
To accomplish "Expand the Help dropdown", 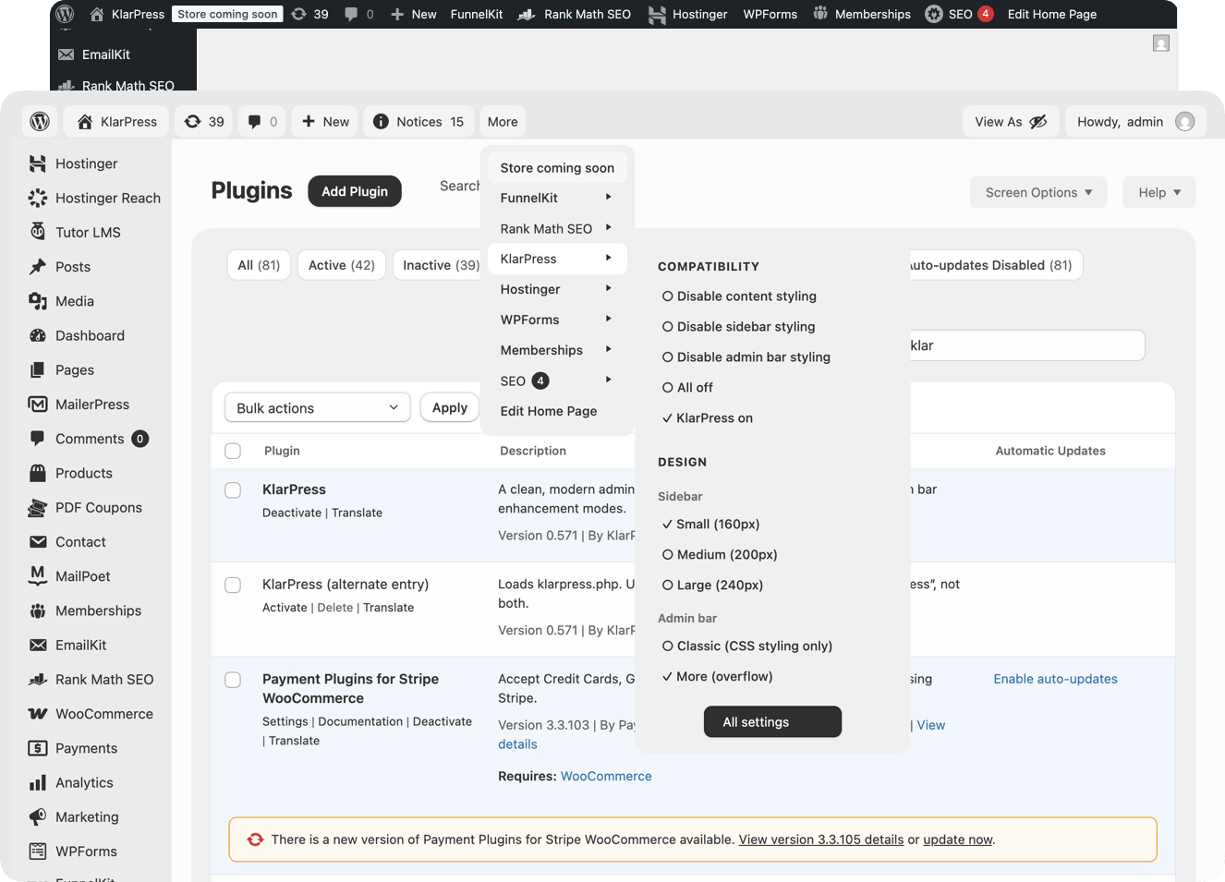I will point(1158,192).
